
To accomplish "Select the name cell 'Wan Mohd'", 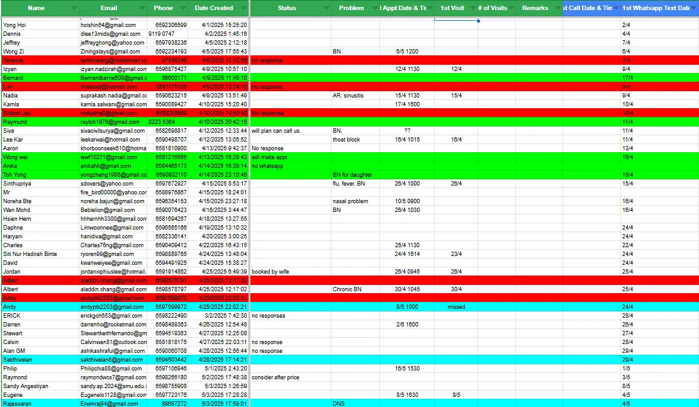I will click(x=40, y=210).
